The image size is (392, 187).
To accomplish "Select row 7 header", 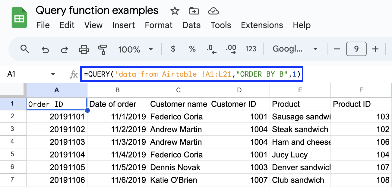I will [x=13, y=180].
